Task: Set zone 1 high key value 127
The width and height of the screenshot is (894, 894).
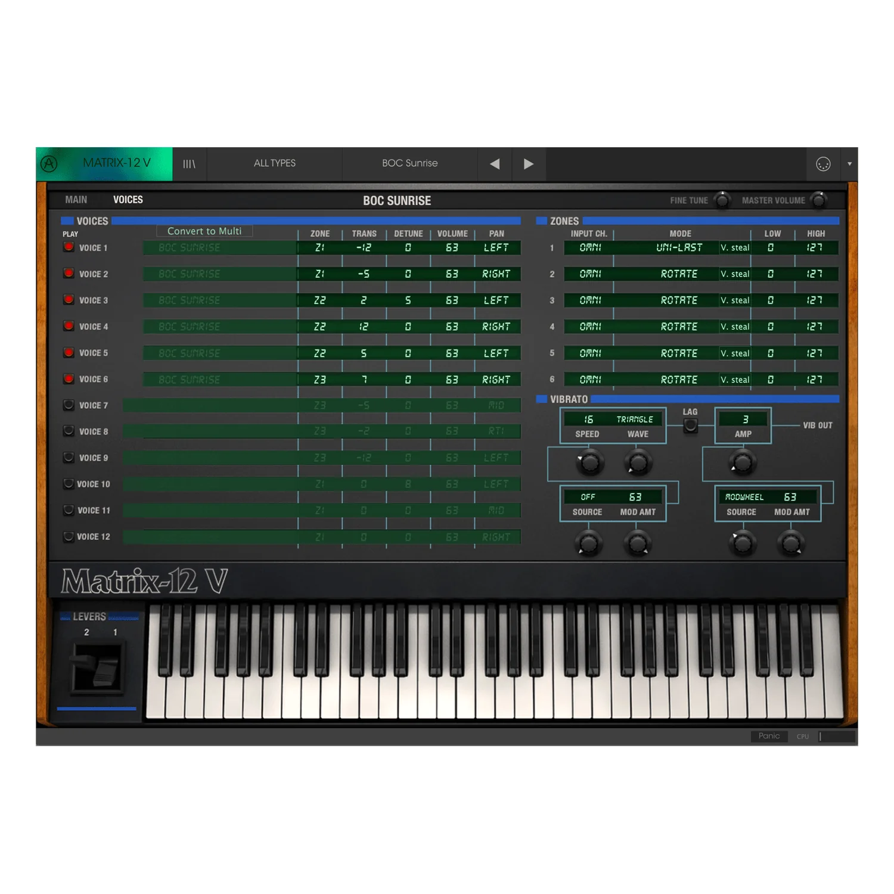Action: tap(815, 247)
